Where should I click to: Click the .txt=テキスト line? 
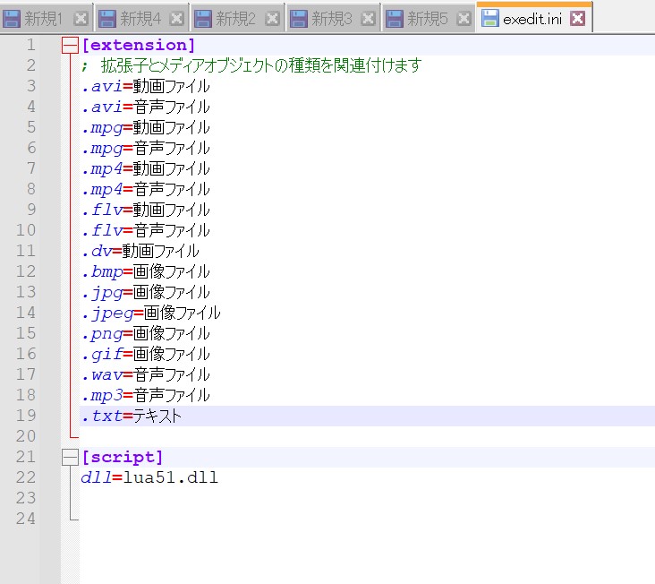click(132, 416)
